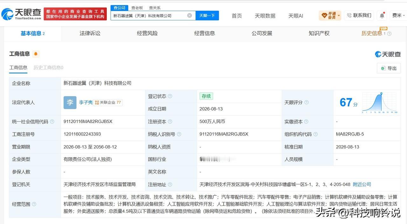Click registration number 120116002243393
The height and width of the screenshot is (224, 407).
[82, 134]
